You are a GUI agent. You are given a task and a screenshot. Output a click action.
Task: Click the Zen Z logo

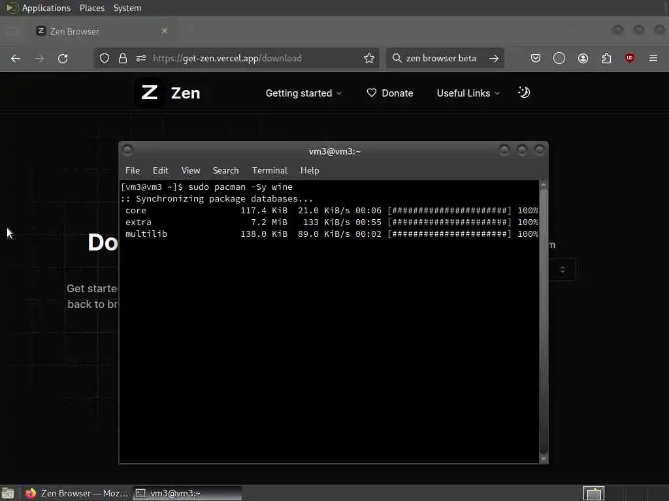(x=149, y=93)
